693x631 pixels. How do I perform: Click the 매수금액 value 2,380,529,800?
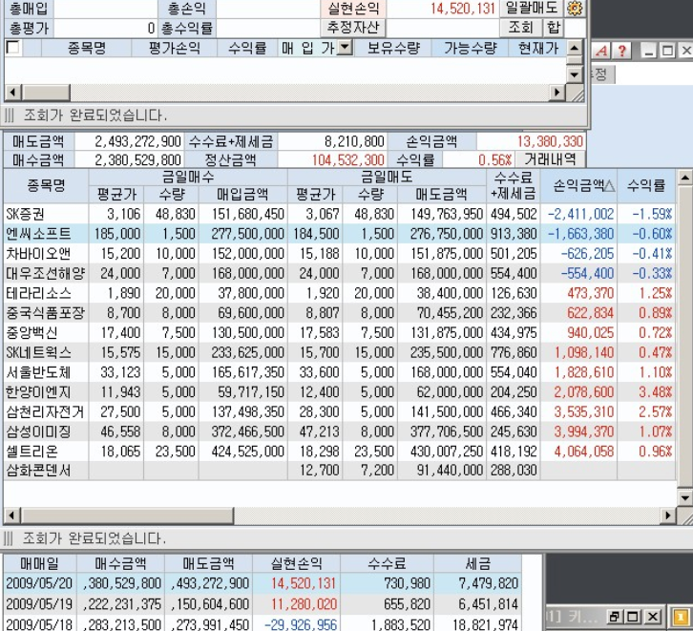[137, 159]
